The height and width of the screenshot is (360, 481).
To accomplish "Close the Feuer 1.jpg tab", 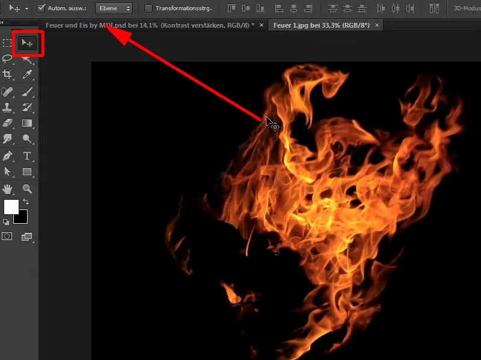I will 377,25.
